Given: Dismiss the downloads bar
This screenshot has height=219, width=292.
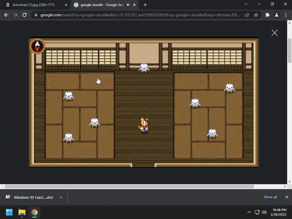Looking at the screenshot, I should point(287,197).
